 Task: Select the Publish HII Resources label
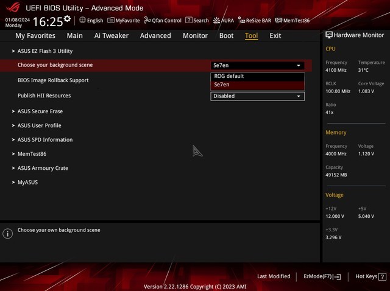tap(44, 96)
